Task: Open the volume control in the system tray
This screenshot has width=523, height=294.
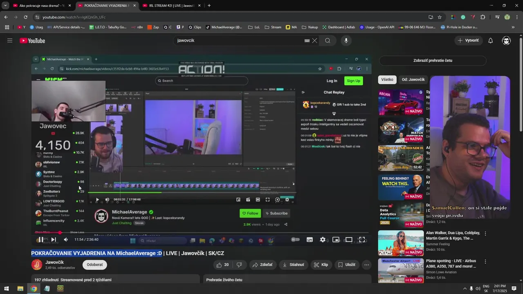Action: (478, 289)
